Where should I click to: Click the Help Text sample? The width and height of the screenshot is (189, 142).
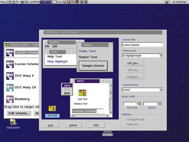[55, 56]
